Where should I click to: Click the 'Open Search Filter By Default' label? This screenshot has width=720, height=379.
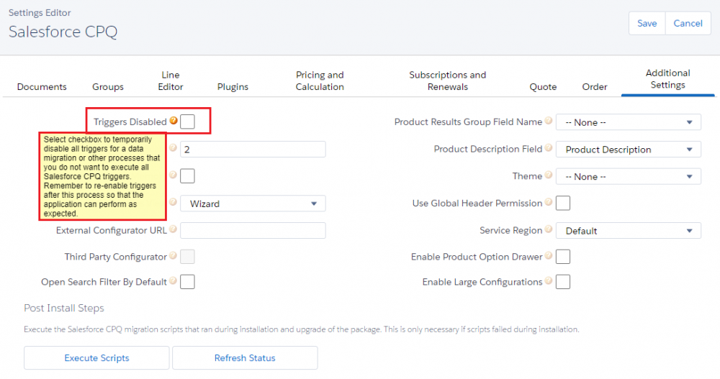click(x=104, y=282)
